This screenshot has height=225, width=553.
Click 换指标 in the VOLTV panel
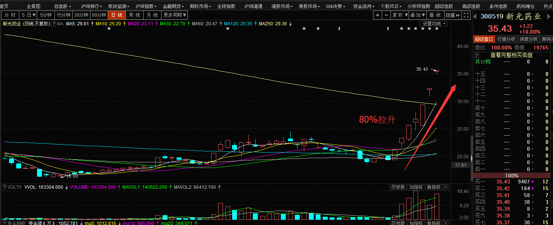434,187
